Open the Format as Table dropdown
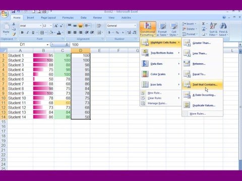The image size is (242, 181). (x=162, y=29)
